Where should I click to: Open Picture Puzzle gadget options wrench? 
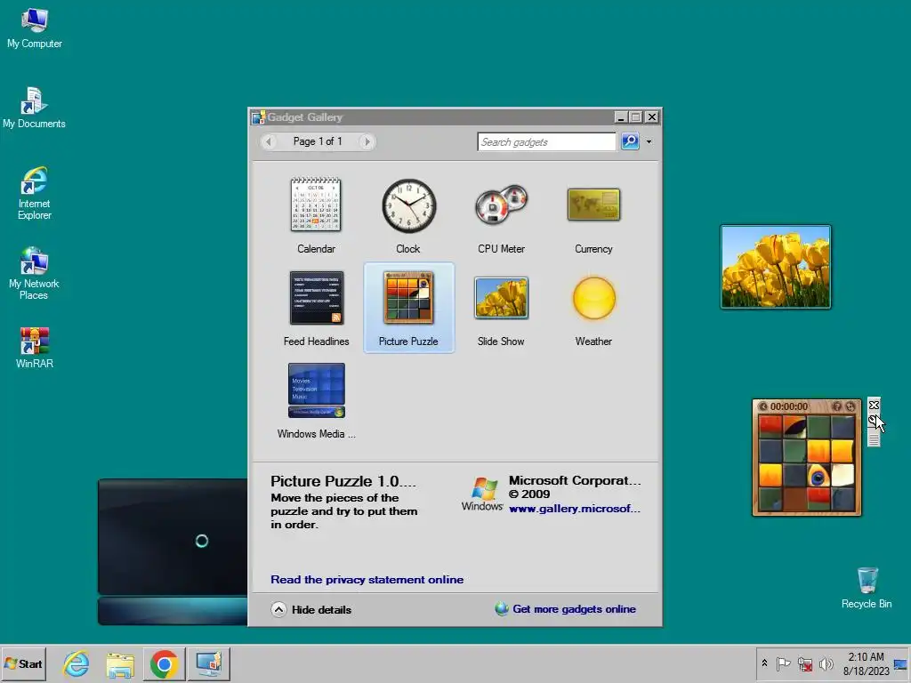pos(874,420)
